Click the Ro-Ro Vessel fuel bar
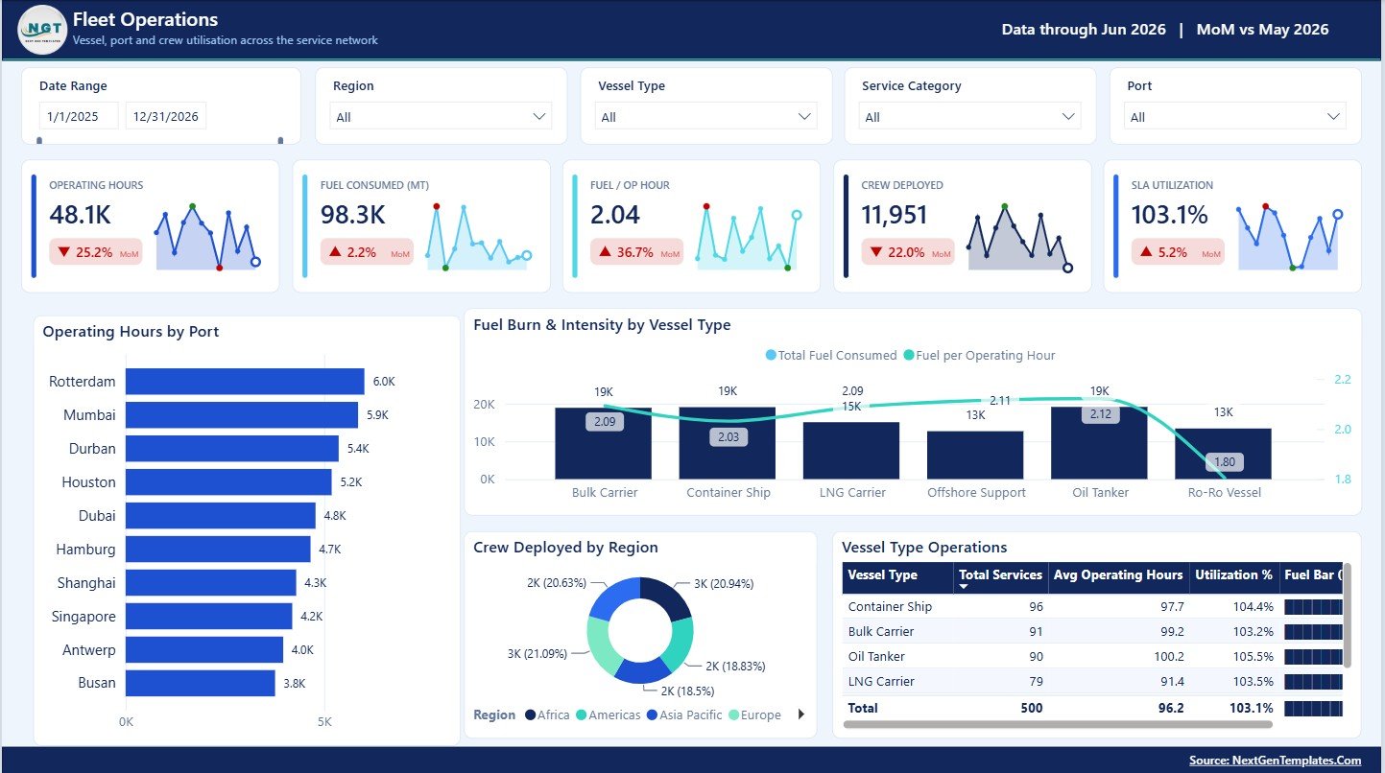 (x=1224, y=454)
